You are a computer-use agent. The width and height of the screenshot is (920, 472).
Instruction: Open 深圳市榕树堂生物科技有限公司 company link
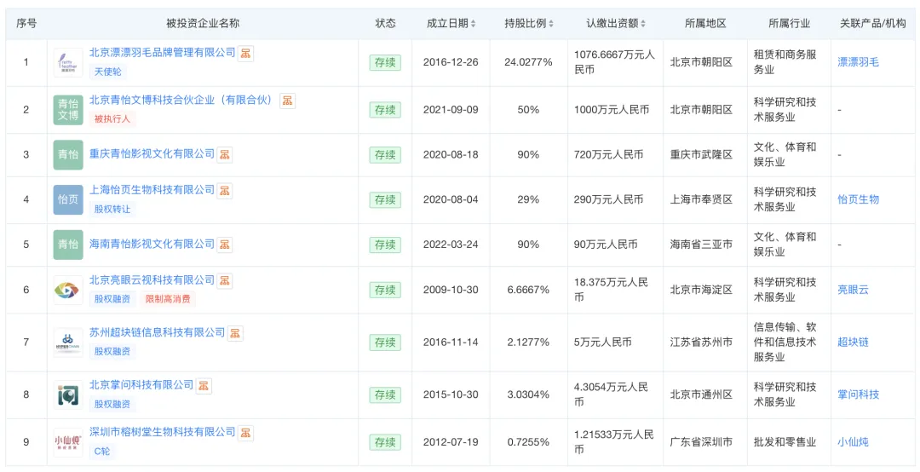click(x=162, y=432)
